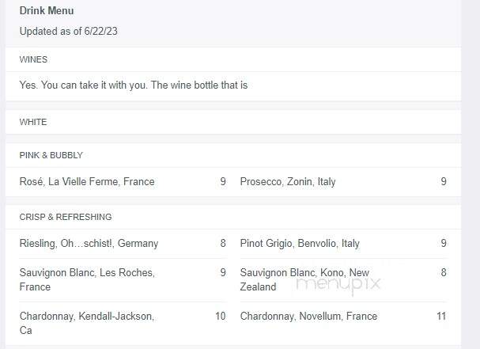Viewport: 480px width, 349px height.
Task: Click the price 11 for Novellum Chardonnay
Action: (441, 317)
